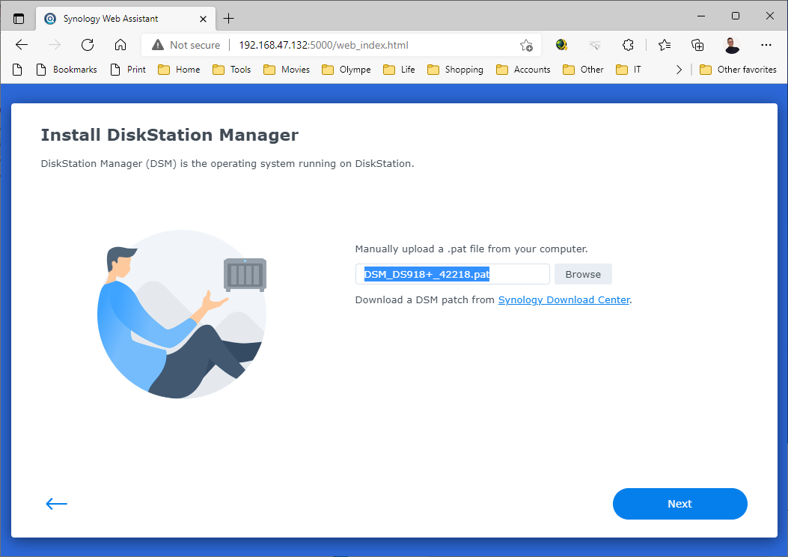Click the blue Next button
The image size is (788, 557).
(680, 504)
